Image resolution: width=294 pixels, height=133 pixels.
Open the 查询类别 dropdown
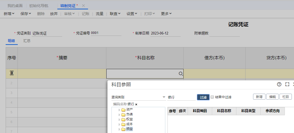164,97
